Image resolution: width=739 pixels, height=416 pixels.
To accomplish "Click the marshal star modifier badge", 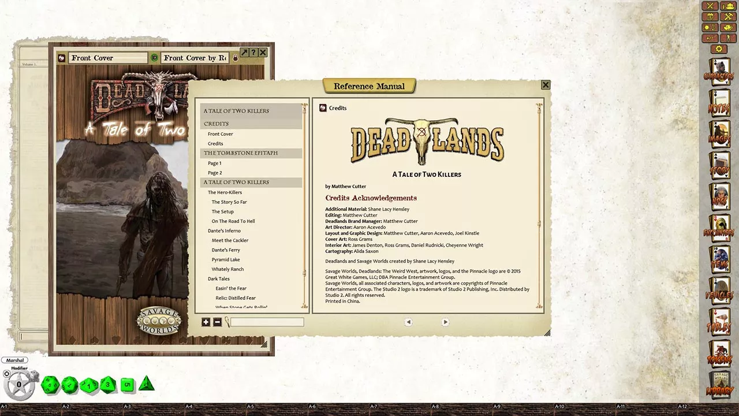I will tap(18, 385).
